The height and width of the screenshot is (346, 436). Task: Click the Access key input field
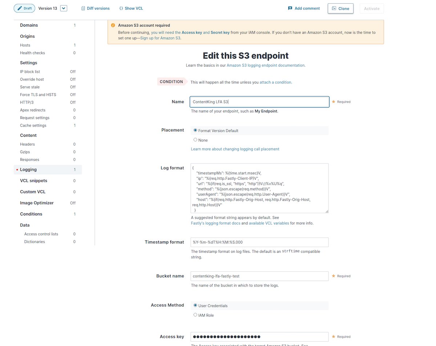[260, 337]
